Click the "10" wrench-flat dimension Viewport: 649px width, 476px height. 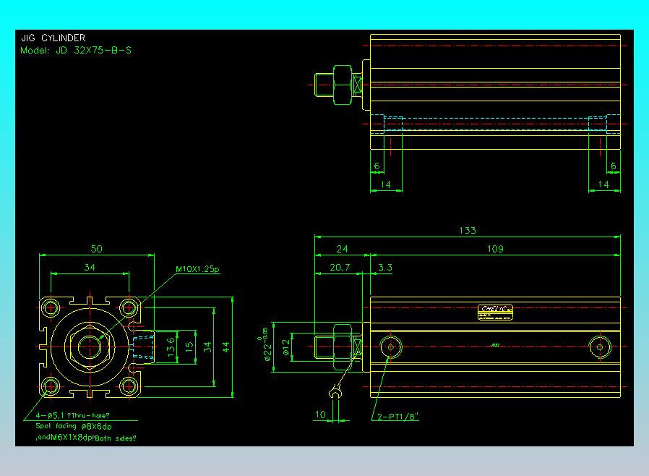point(320,415)
